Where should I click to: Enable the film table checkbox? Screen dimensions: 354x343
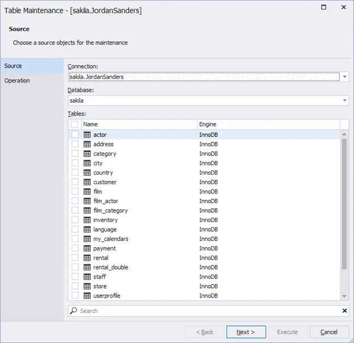[75, 192]
